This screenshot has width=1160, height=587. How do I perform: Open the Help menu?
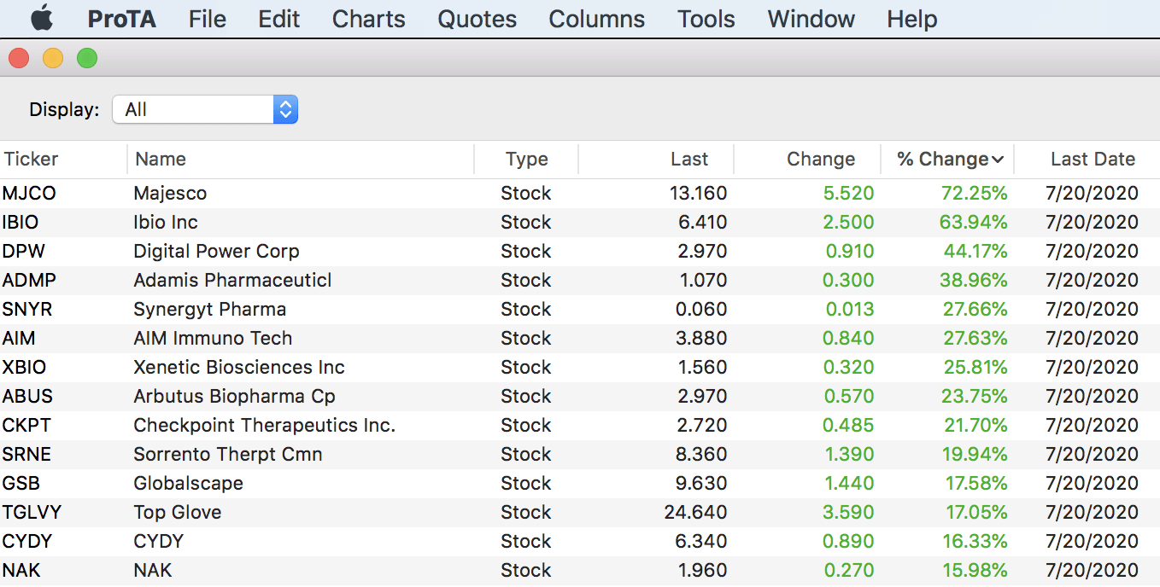(x=912, y=19)
